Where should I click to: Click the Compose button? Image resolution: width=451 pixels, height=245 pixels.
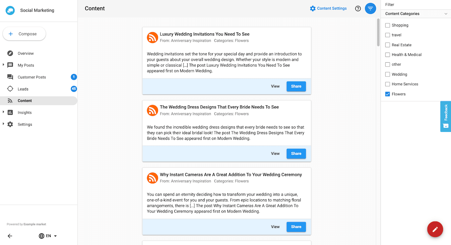(x=24, y=34)
